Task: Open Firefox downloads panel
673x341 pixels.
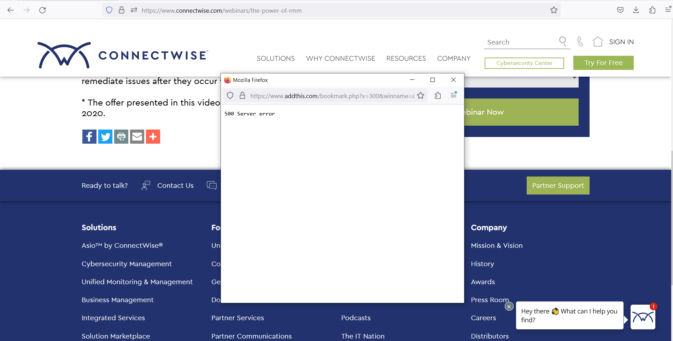Action: click(636, 10)
